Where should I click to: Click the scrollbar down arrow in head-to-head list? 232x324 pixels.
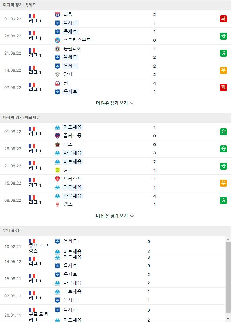click(228, 319)
